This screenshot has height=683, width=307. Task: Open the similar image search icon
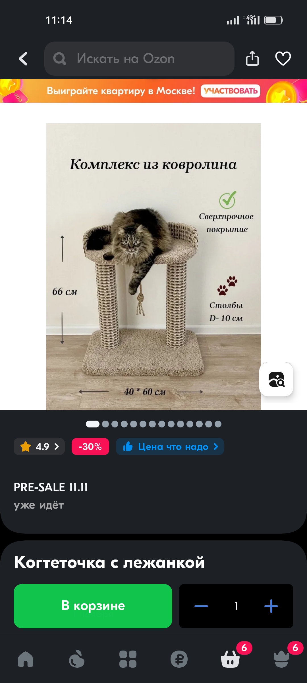pyautogui.click(x=276, y=379)
